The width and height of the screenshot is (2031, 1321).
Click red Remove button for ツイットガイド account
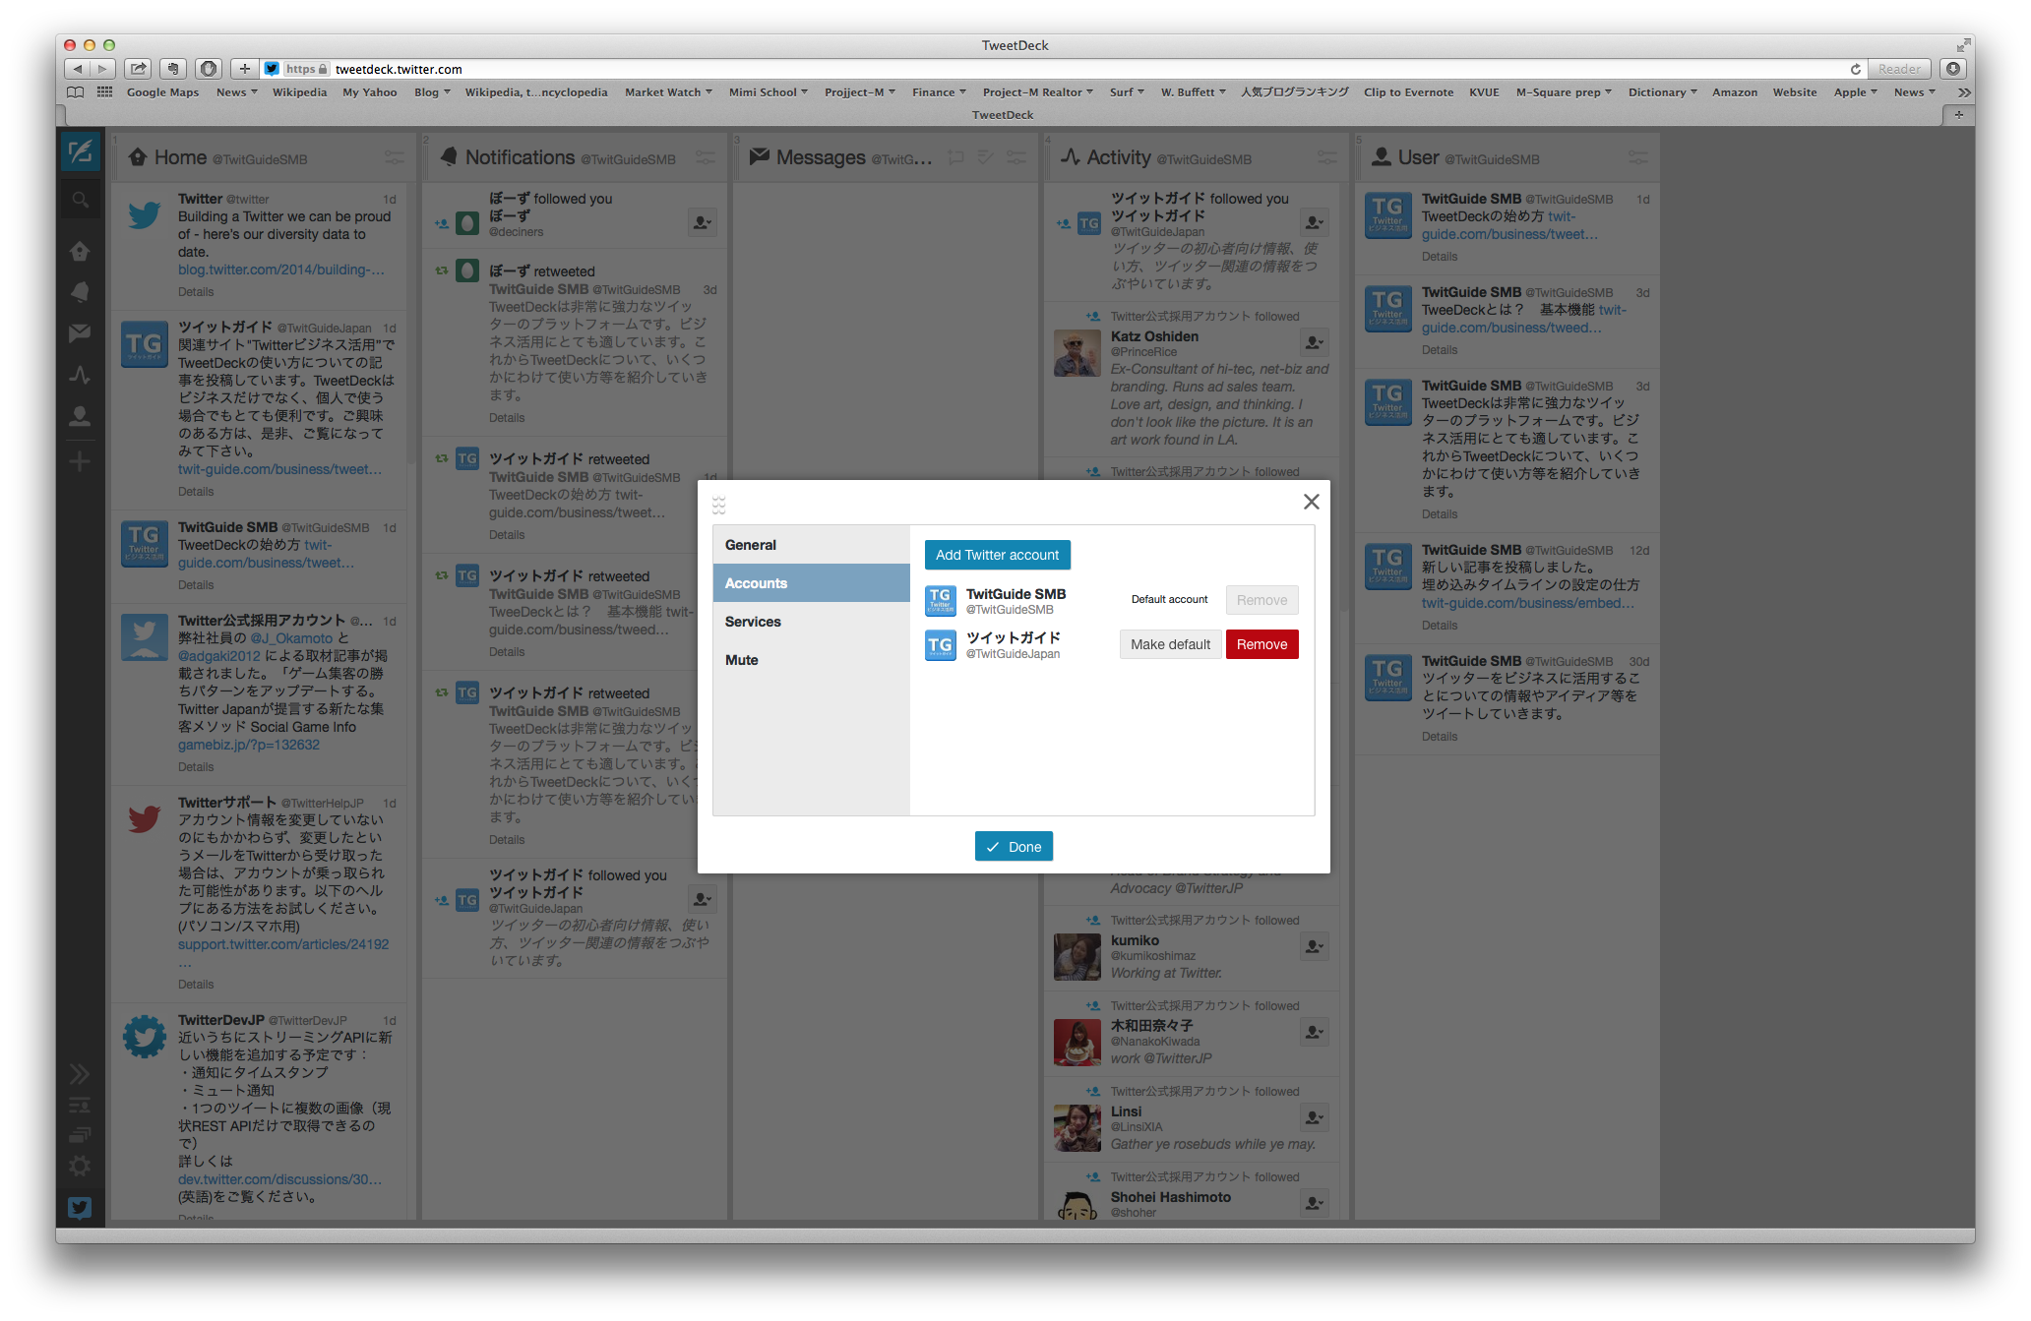coord(1262,644)
